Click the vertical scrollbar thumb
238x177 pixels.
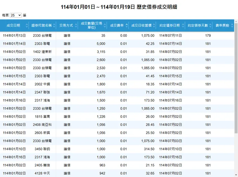tap(236, 78)
